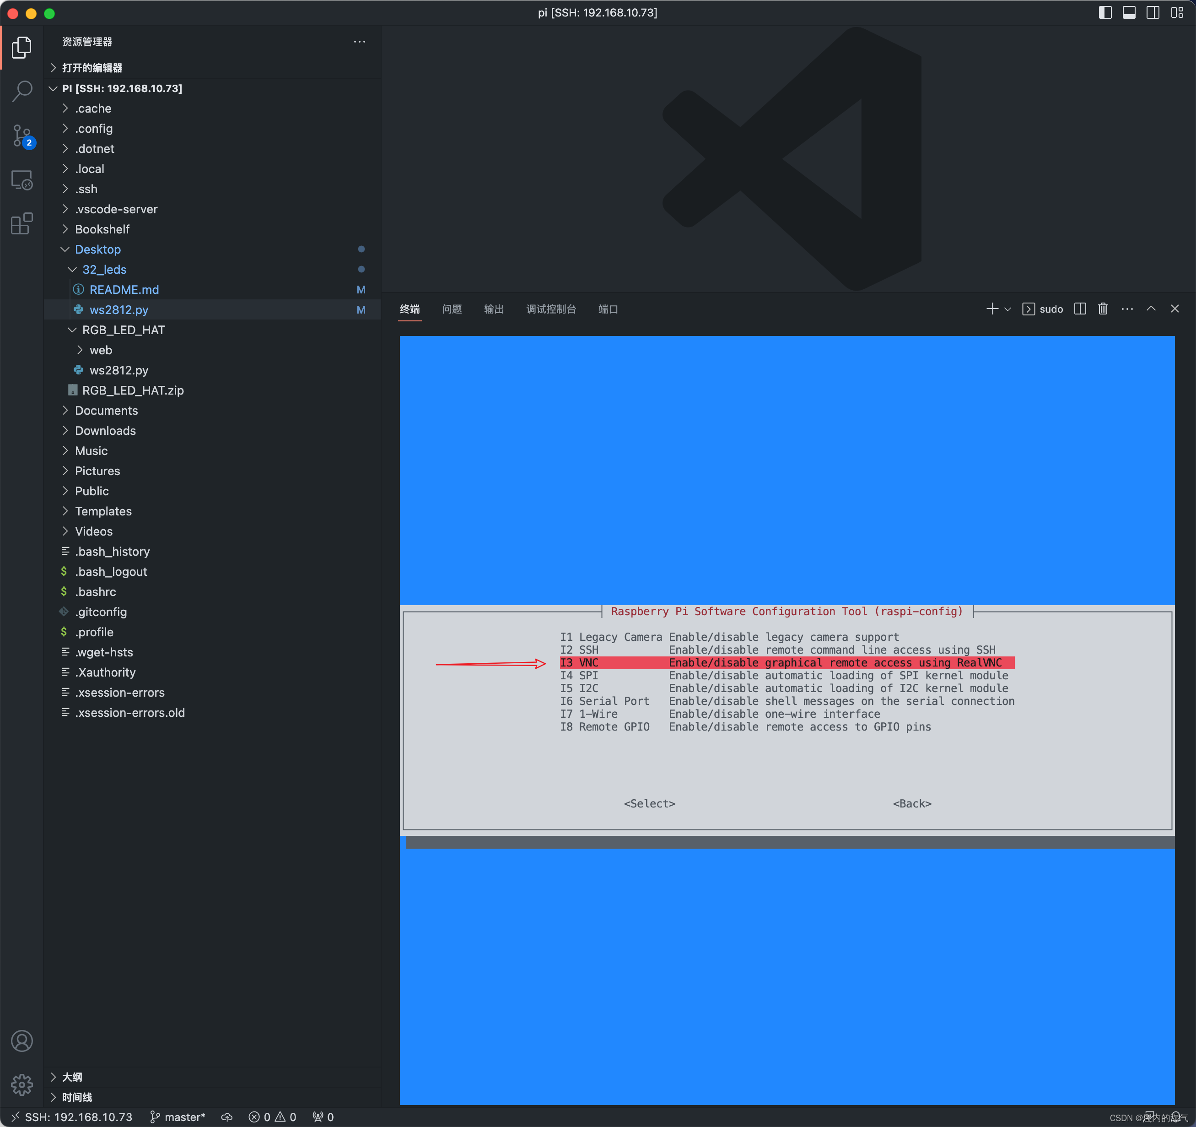This screenshot has height=1127, width=1196.
Task: Switch to the 调试控制台 tab
Action: tap(550, 309)
